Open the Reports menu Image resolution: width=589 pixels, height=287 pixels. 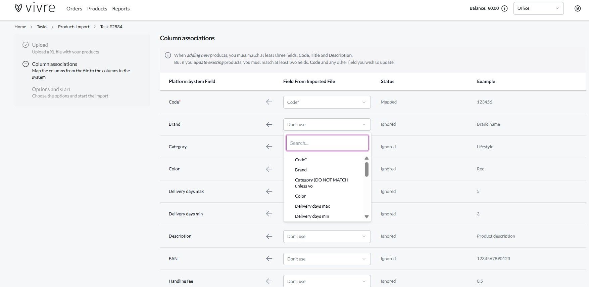coord(121,9)
